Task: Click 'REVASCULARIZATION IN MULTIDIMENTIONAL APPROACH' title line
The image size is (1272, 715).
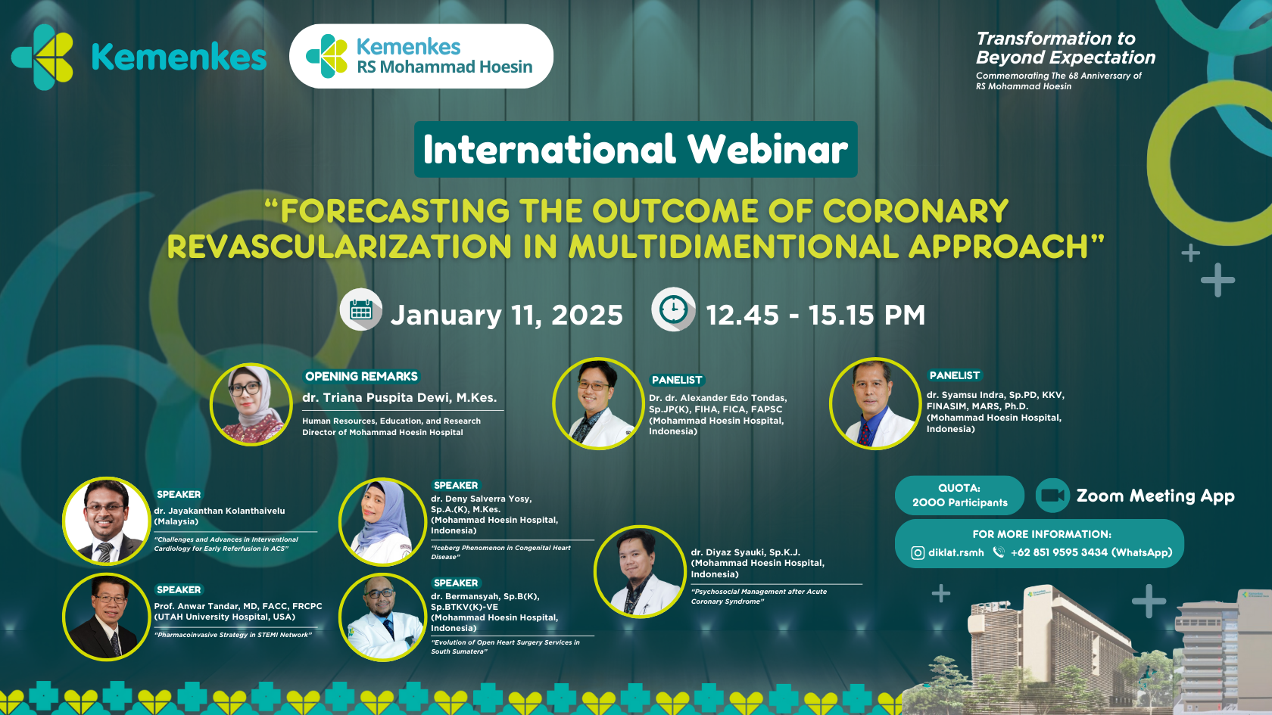Action: pos(636,247)
